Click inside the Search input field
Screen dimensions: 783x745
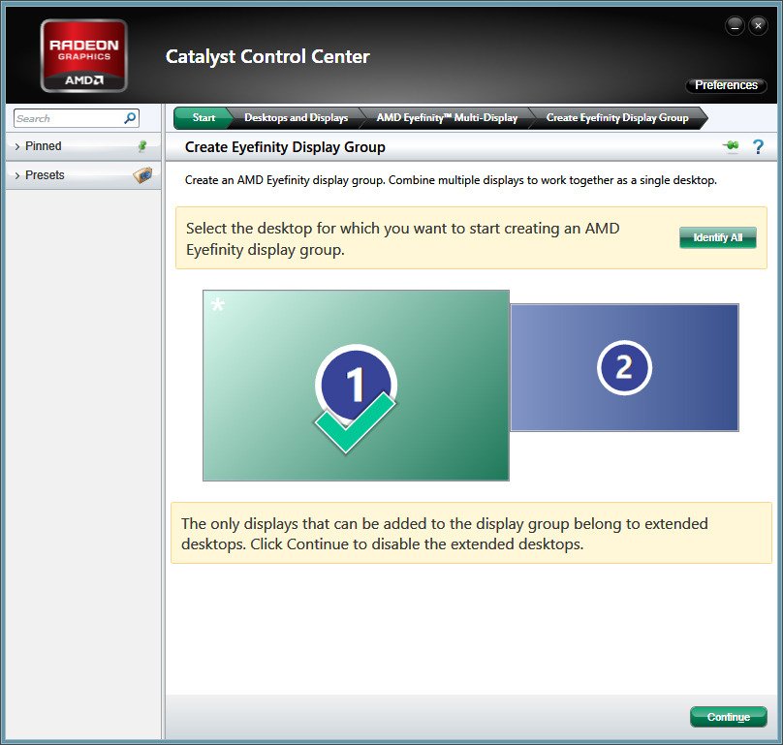click(x=68, y=118)
